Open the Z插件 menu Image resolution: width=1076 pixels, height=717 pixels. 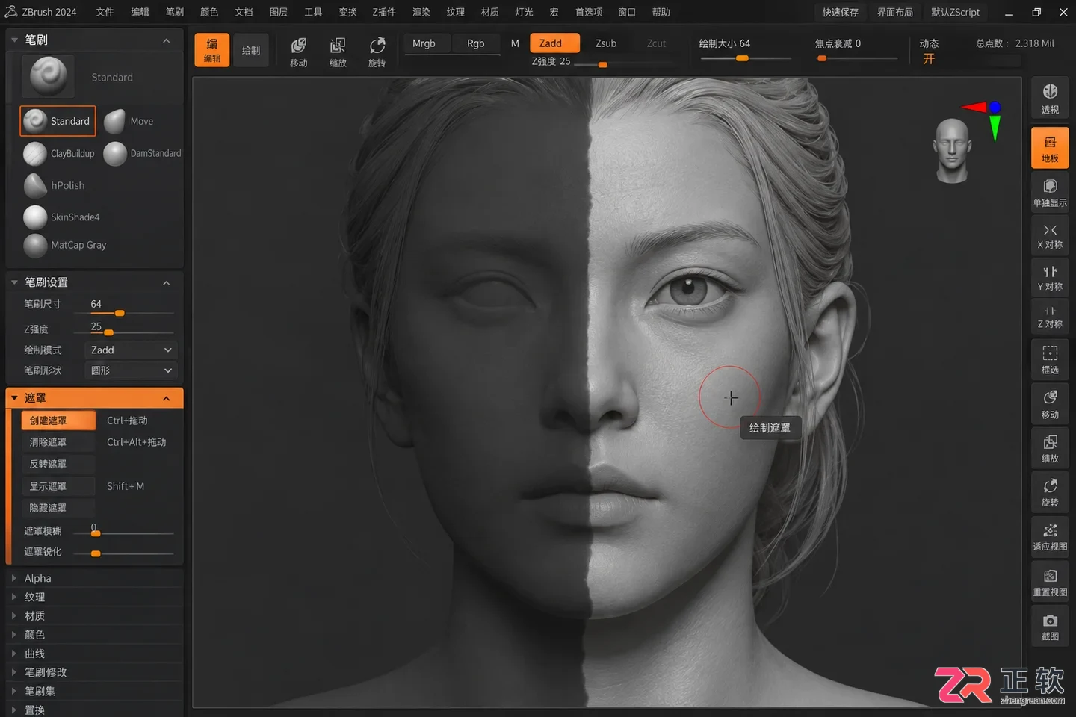tap(384, 12)
